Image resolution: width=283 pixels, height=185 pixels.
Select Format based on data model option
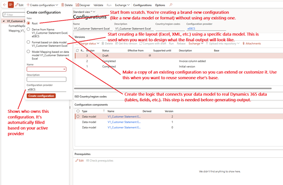coord(28,42)
